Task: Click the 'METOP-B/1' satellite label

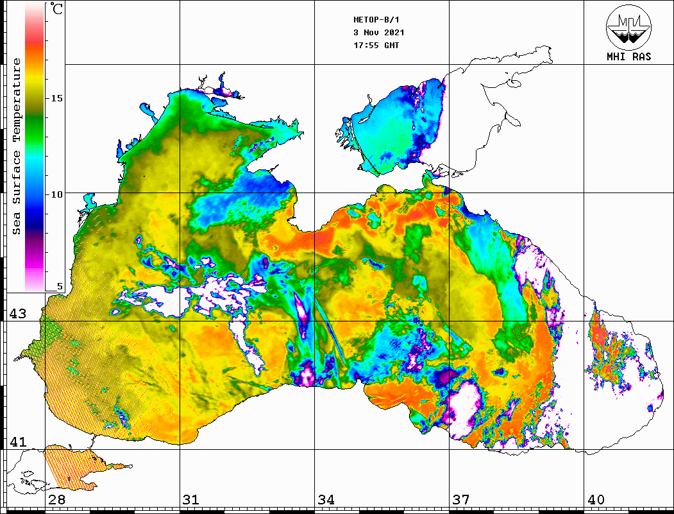Action: 376,20
